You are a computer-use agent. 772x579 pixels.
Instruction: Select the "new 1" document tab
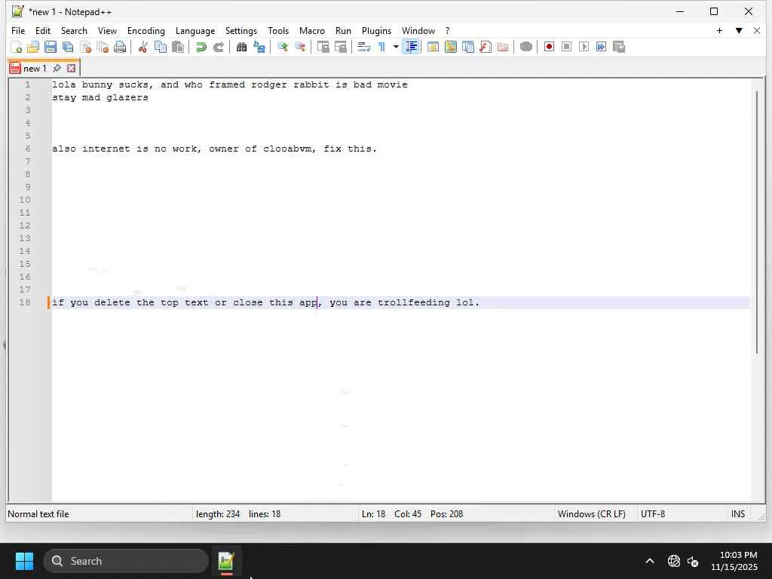35,69
